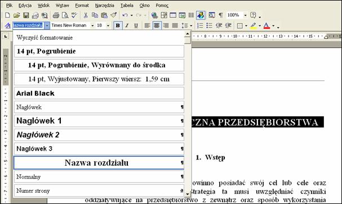The height and width of the screenshot is (204, 342).
Task: Open the Wstaw menu
Action: (x=63, y=6)
